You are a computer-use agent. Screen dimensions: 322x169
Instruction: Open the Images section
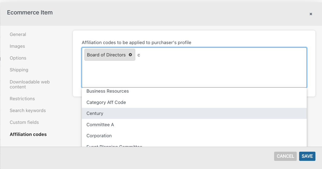coord(17,46)
